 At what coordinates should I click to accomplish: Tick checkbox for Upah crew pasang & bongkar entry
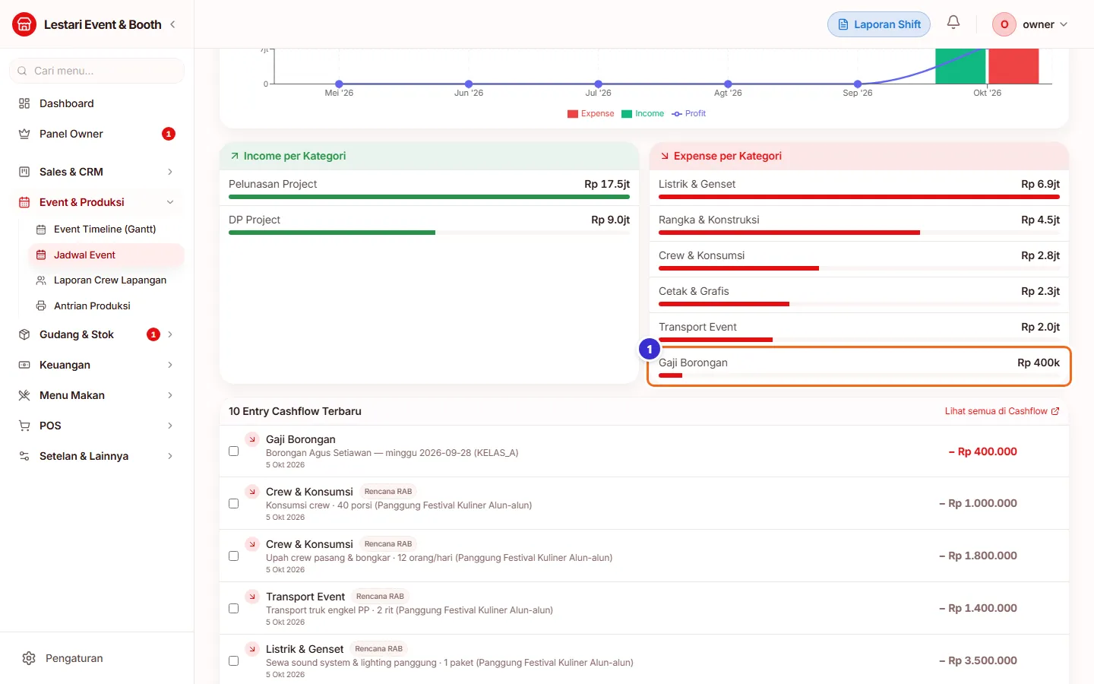click(x=234, y=556)
